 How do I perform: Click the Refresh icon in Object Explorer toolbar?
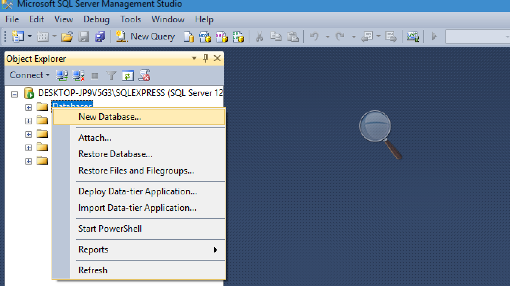[x=128, y=76]
